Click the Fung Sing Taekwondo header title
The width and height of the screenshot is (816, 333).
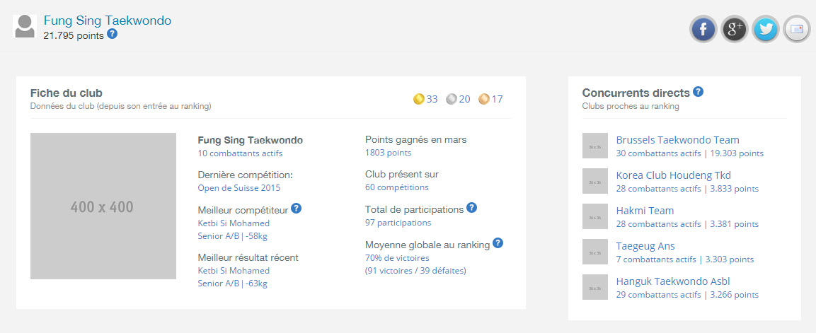click(x=108, y=21)
